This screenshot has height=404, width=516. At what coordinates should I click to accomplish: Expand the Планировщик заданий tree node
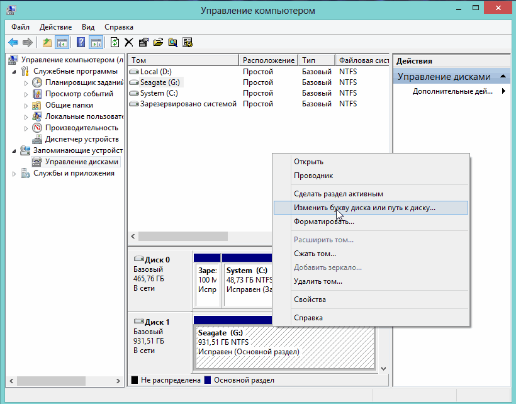pos(26,82)
